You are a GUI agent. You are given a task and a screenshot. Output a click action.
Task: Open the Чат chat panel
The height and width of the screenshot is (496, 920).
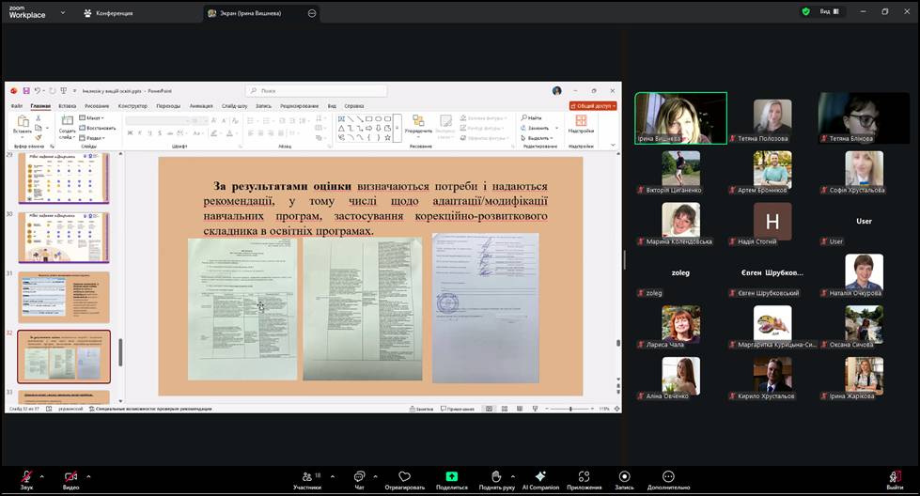359,477
